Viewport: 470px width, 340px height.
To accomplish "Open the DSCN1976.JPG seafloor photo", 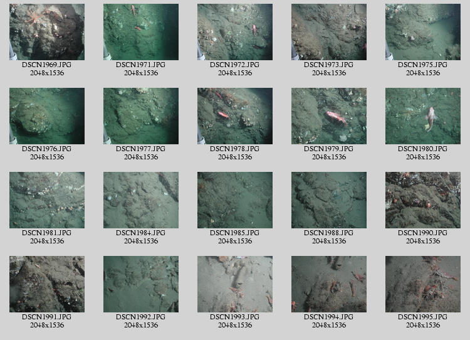I will pyautogui.click(x=47, y=116).
